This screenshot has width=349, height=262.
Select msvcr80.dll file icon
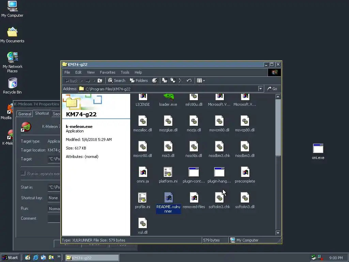[143, 147]
